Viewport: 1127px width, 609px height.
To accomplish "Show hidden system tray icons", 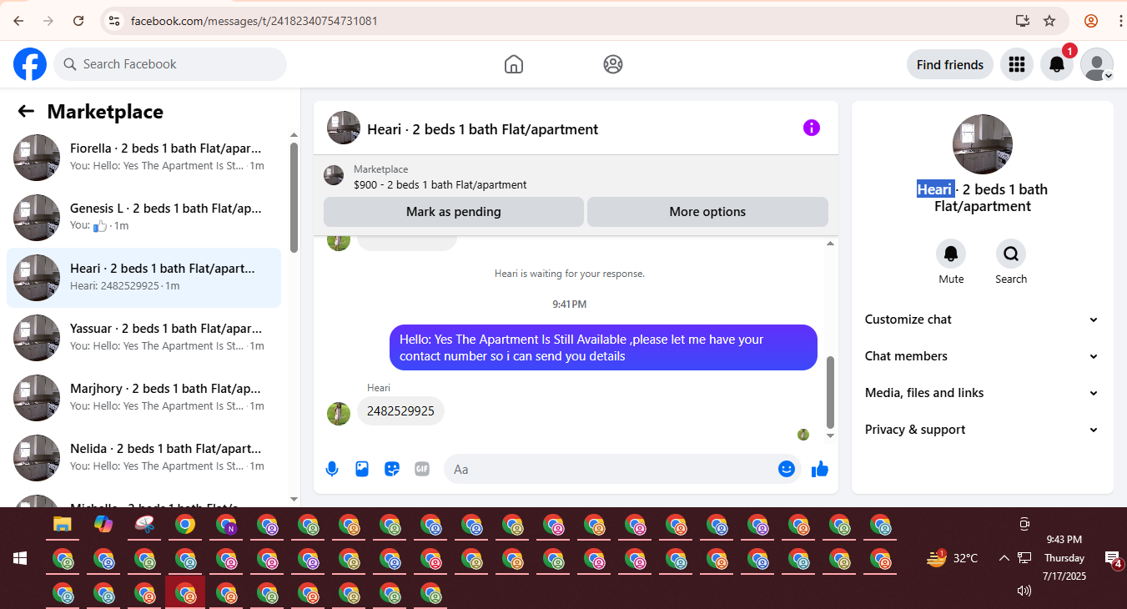I will (x=1004, y=558).
